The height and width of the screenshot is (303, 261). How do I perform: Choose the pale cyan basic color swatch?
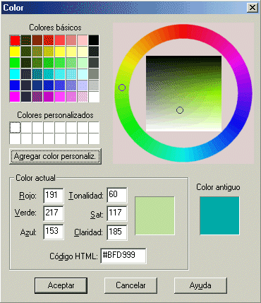pyautogui.click(x=83, y=74)
